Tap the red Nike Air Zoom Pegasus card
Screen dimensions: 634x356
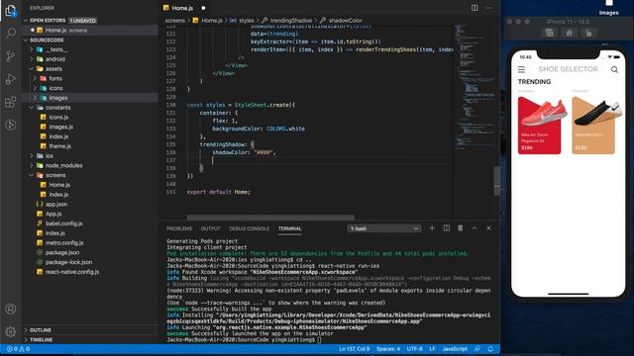(539, 126)
